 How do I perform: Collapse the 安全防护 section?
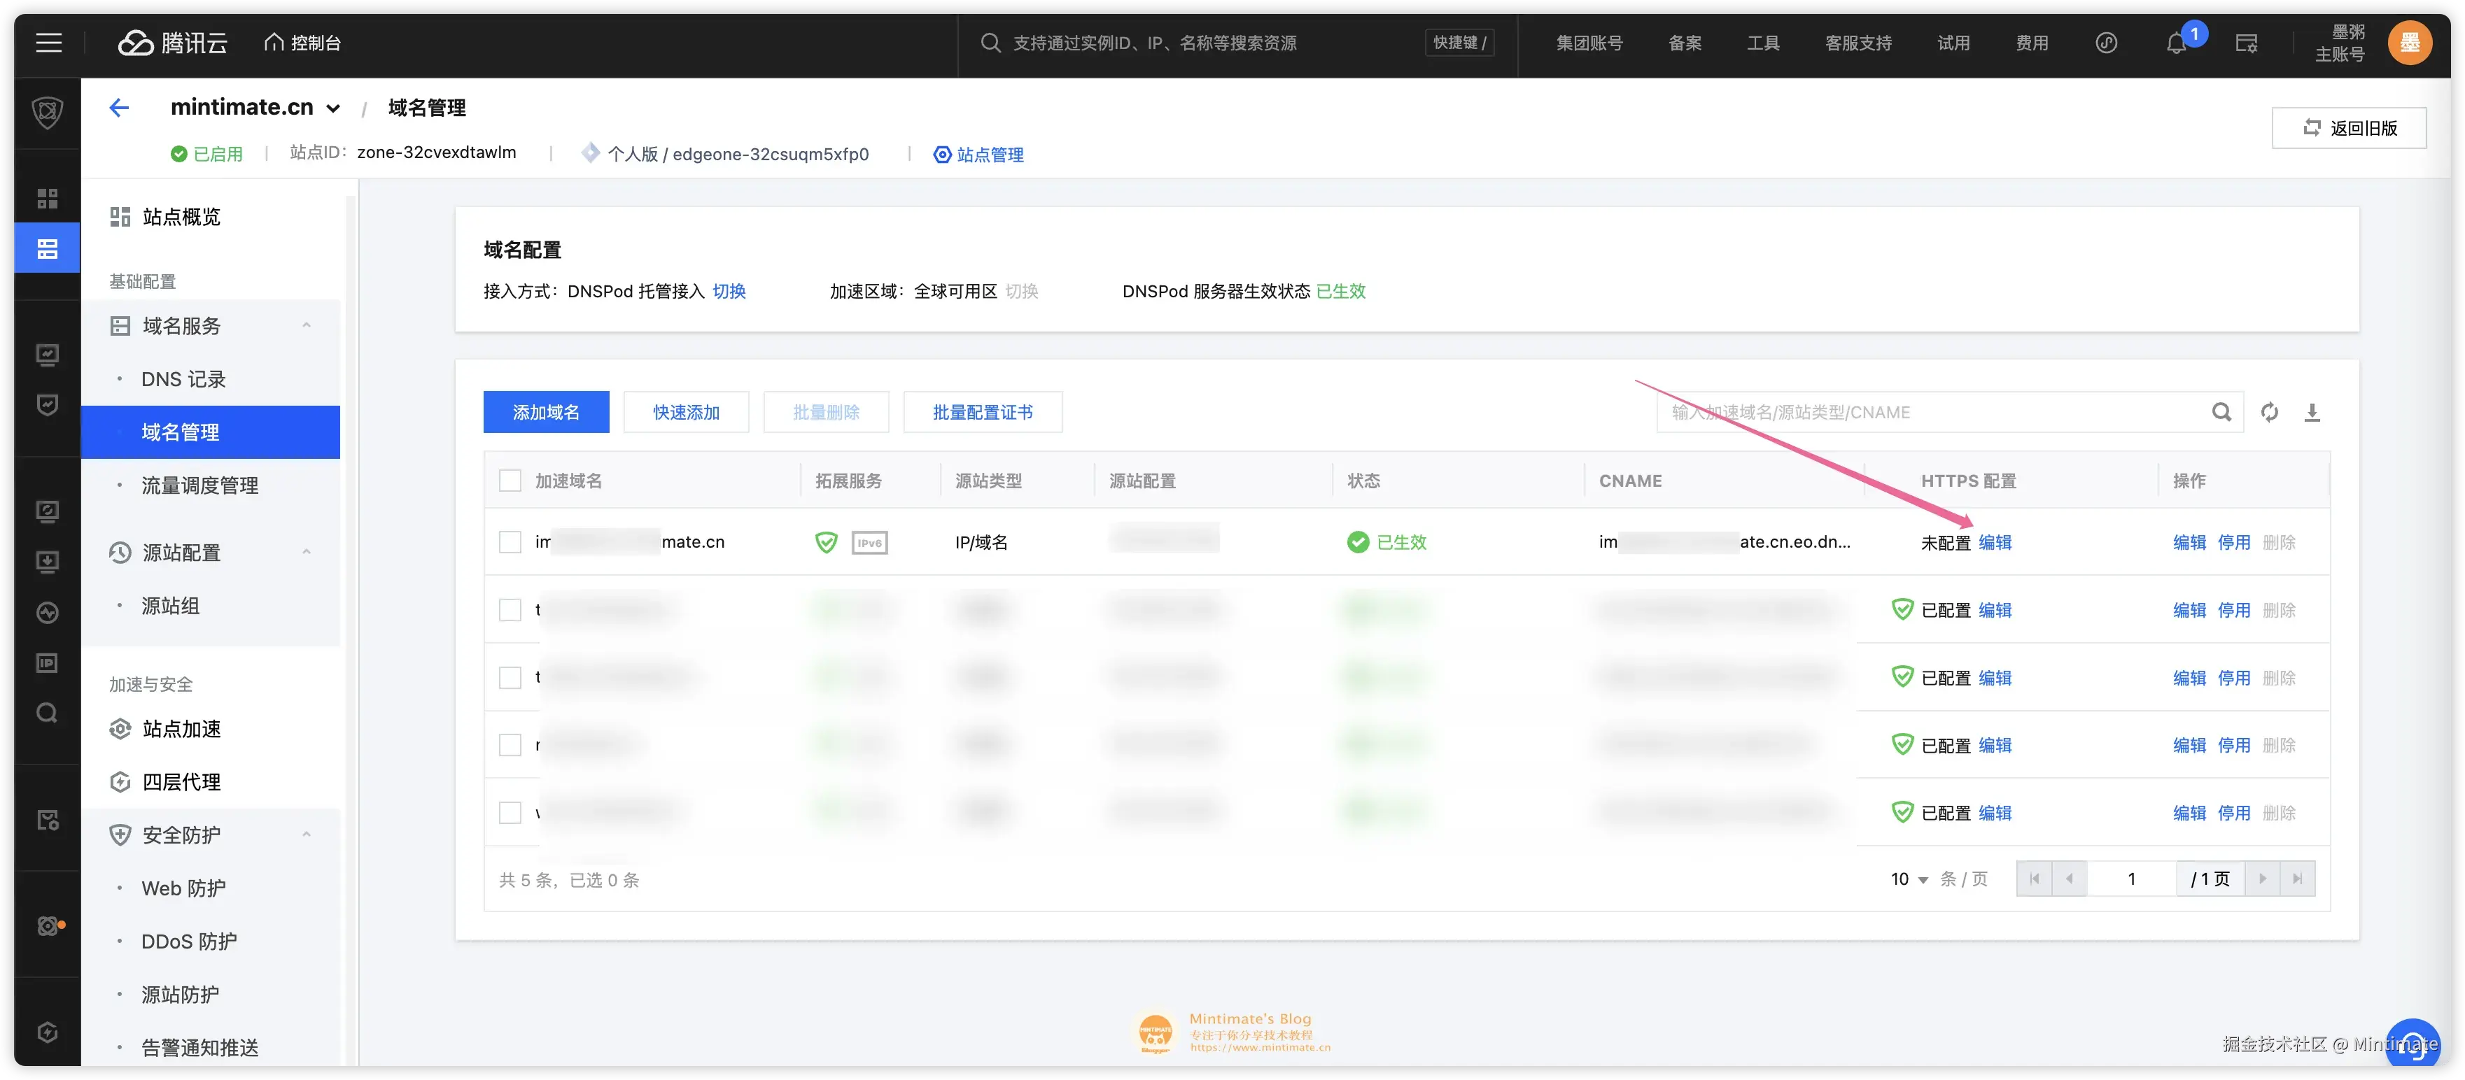[x=307, y=835]
